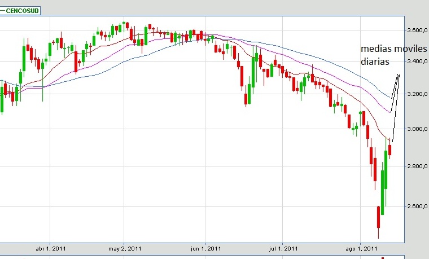Click the jun 1, 2011 date label
This screenshot has width=429, height=259.
tap(205, 249)
